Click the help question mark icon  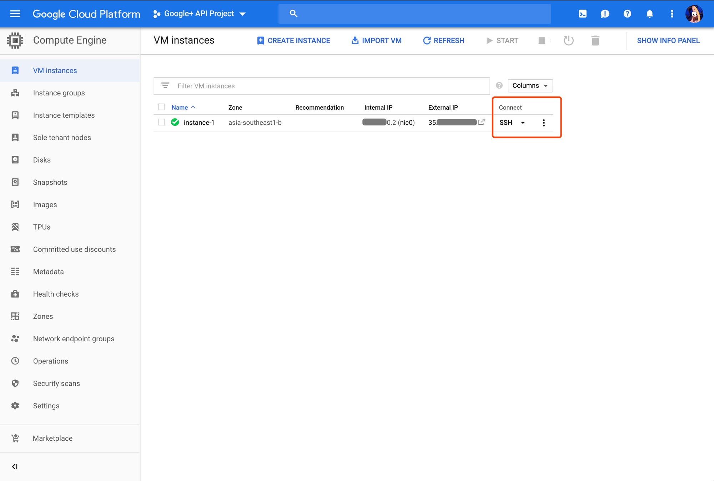click(627, 14)
